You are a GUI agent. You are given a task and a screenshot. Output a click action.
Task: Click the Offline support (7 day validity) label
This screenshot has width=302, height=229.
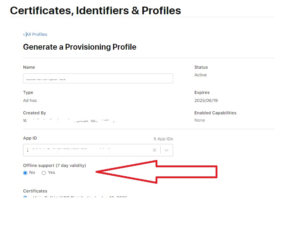[55, 165]
